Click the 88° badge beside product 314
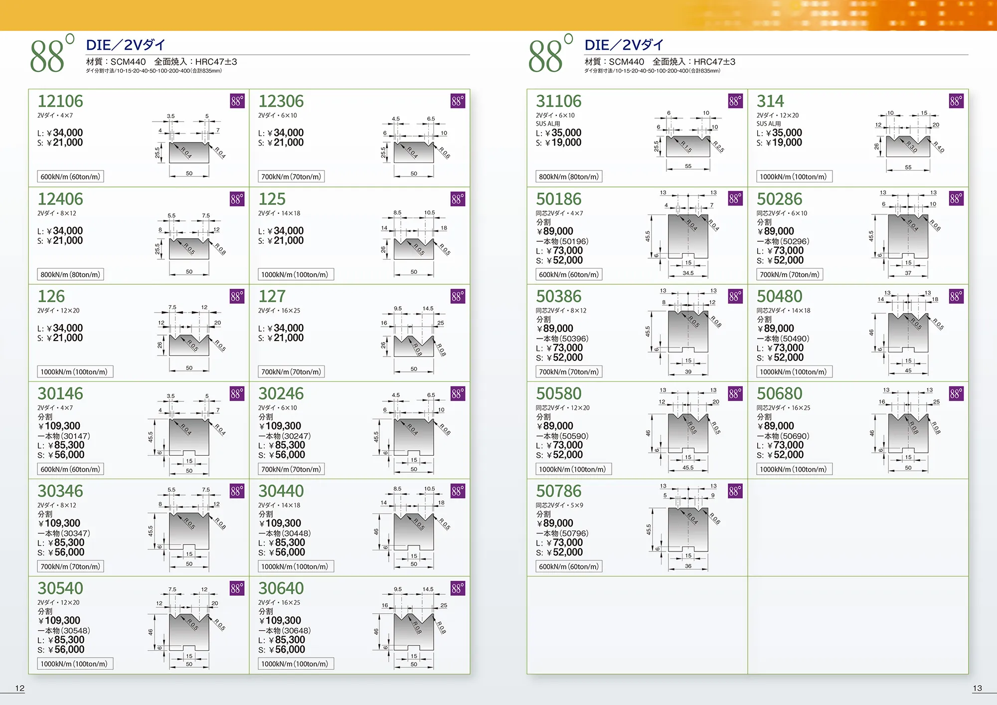997x705 pixels. pyautogui.click(x=956, y=101)
